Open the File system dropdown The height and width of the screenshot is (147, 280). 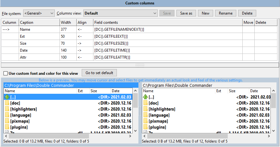(39, 13)
